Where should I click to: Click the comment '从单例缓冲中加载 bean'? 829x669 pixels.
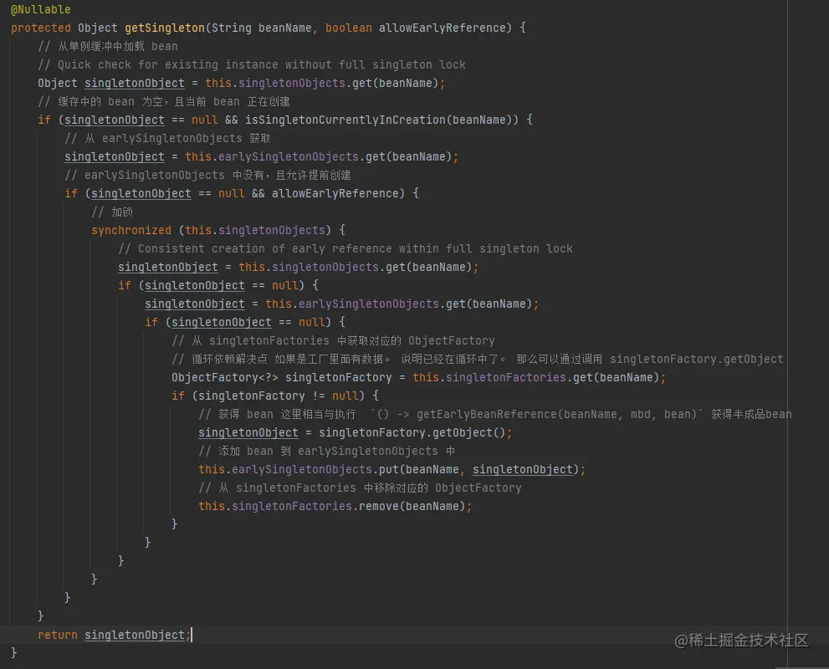[108, 47]
